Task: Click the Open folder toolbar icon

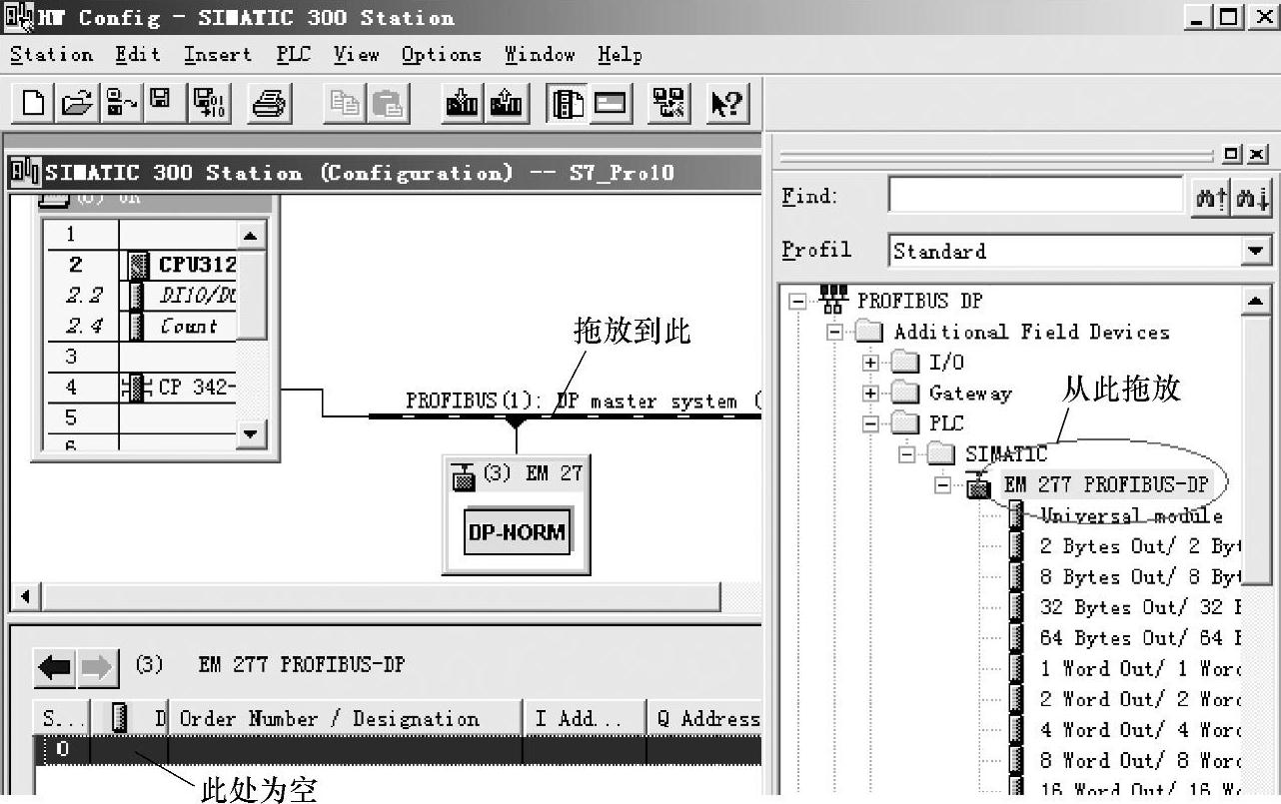Action: 76,103
